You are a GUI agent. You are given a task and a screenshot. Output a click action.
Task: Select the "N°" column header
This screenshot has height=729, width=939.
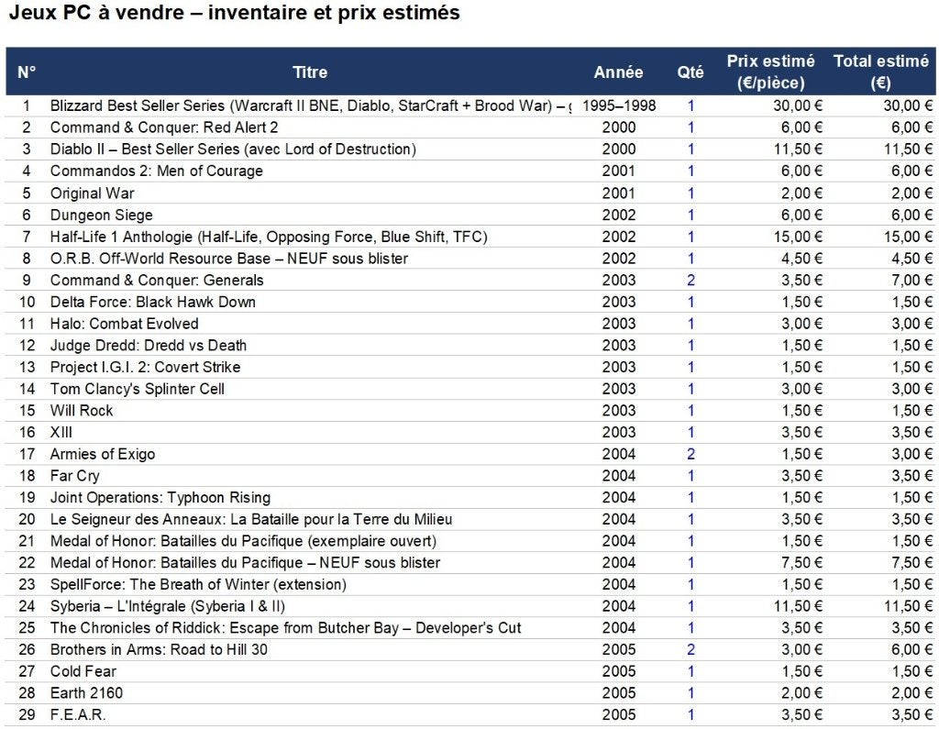click(x=27, y=72)
